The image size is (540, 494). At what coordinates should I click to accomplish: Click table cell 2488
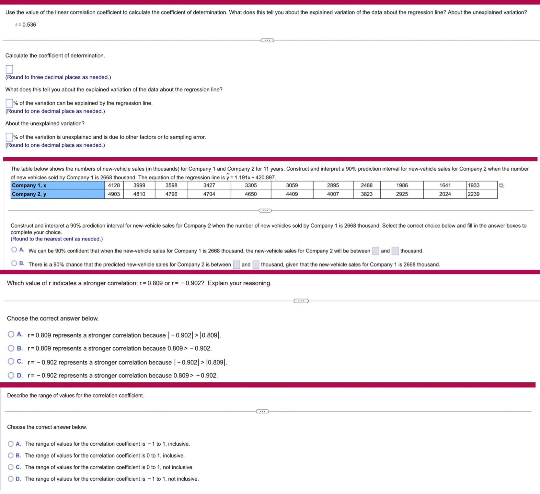[367, 185]
